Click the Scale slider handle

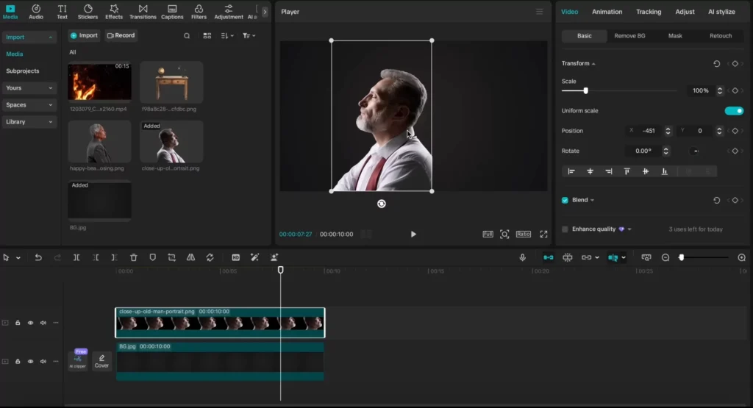click(585, 90)
